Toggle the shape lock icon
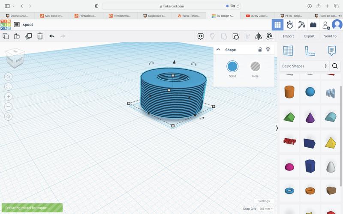 (x=260, y=50)
